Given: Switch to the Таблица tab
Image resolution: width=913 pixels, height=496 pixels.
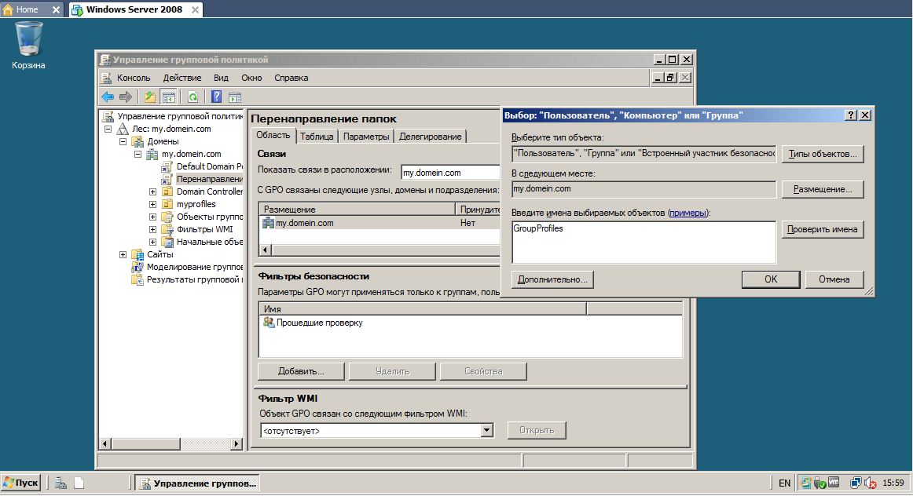Looking at the screenshot, I should [317, 136].
